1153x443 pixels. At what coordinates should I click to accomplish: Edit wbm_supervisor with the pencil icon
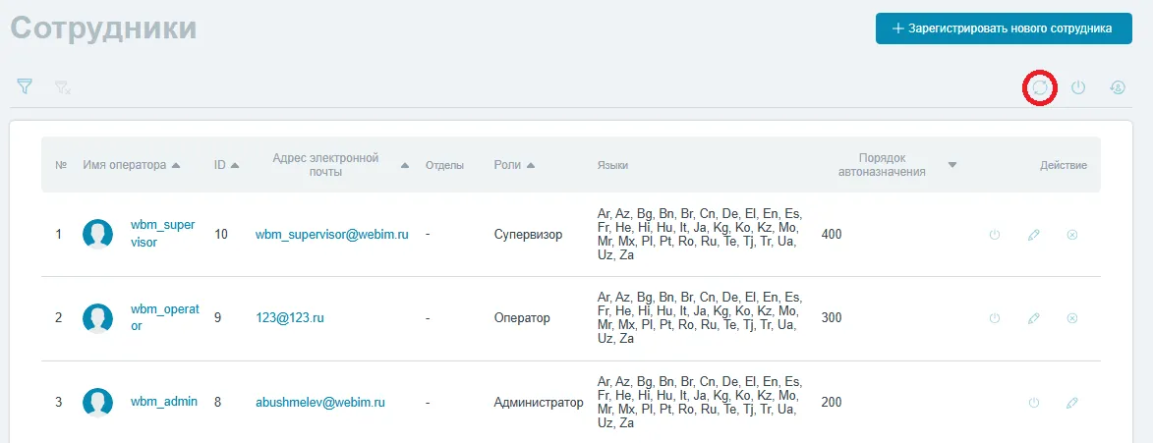click(1033, 235)
